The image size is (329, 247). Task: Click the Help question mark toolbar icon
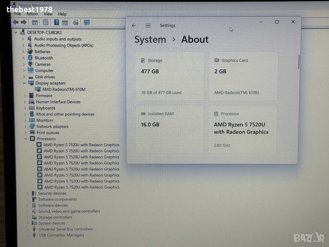coord(57,22)
